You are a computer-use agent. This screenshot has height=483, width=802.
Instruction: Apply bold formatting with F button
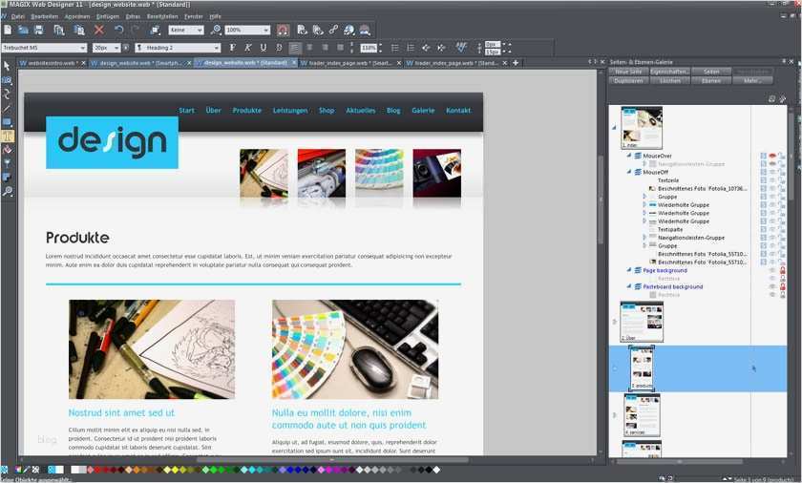coord(233,48)
